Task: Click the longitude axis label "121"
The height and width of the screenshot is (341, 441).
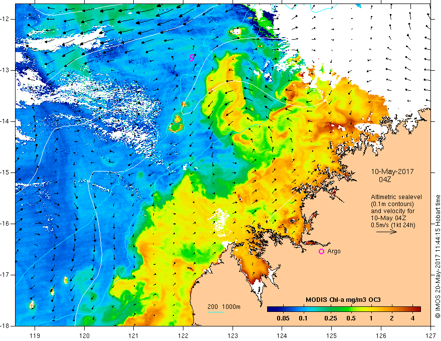Action: 134,335
